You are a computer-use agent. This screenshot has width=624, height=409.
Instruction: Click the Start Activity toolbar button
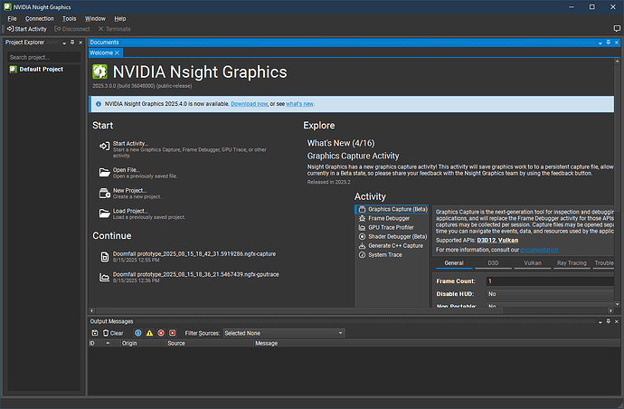[26, 29]
